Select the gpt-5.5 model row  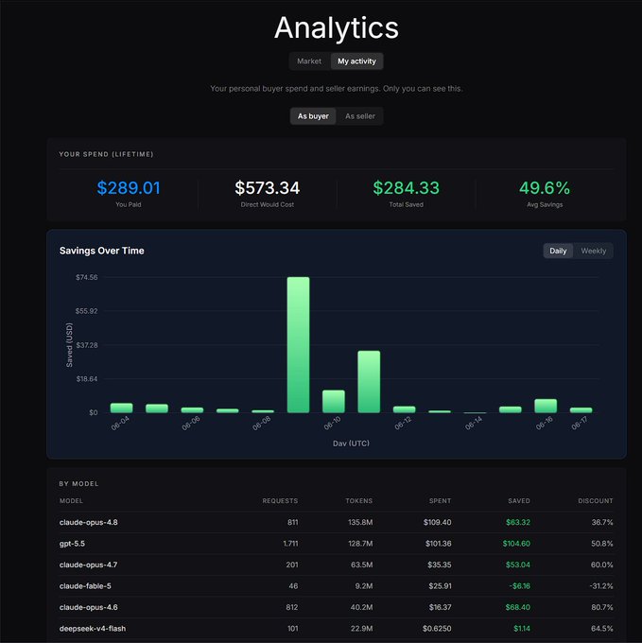click(x=337, y=544)
